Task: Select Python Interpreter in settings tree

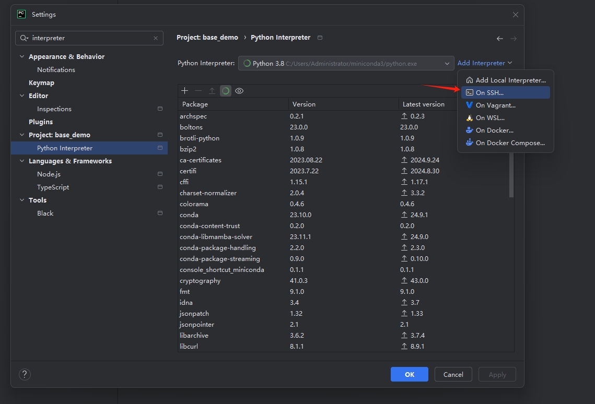Action: 89,148
